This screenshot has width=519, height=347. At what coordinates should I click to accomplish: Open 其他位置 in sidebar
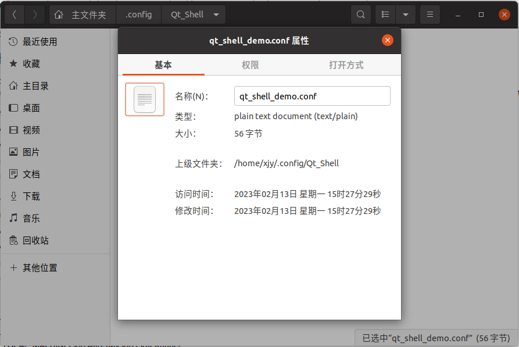[55, 267]
